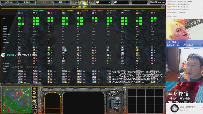
Task: Click the song title 跟着月亮慢慢走
Action: point(188,107)
